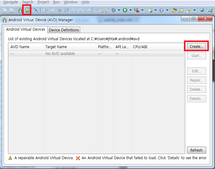Click the green Run icon
The image size is (215, 169).
click(125, 10)
